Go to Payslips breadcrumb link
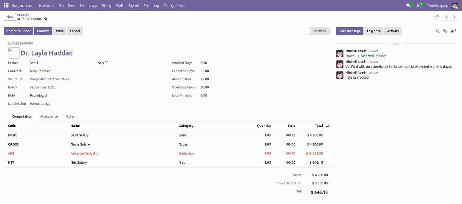Screen dimensions: 462x204 coord(23,15)
